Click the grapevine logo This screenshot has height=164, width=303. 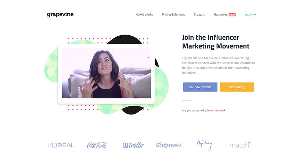pos(60,15)
